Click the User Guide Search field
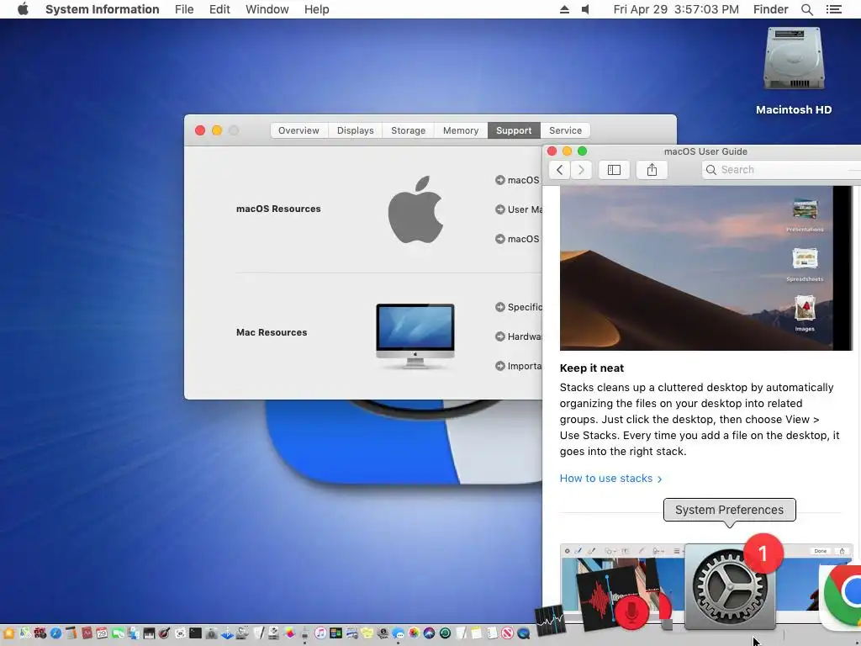 click(781, 170)
